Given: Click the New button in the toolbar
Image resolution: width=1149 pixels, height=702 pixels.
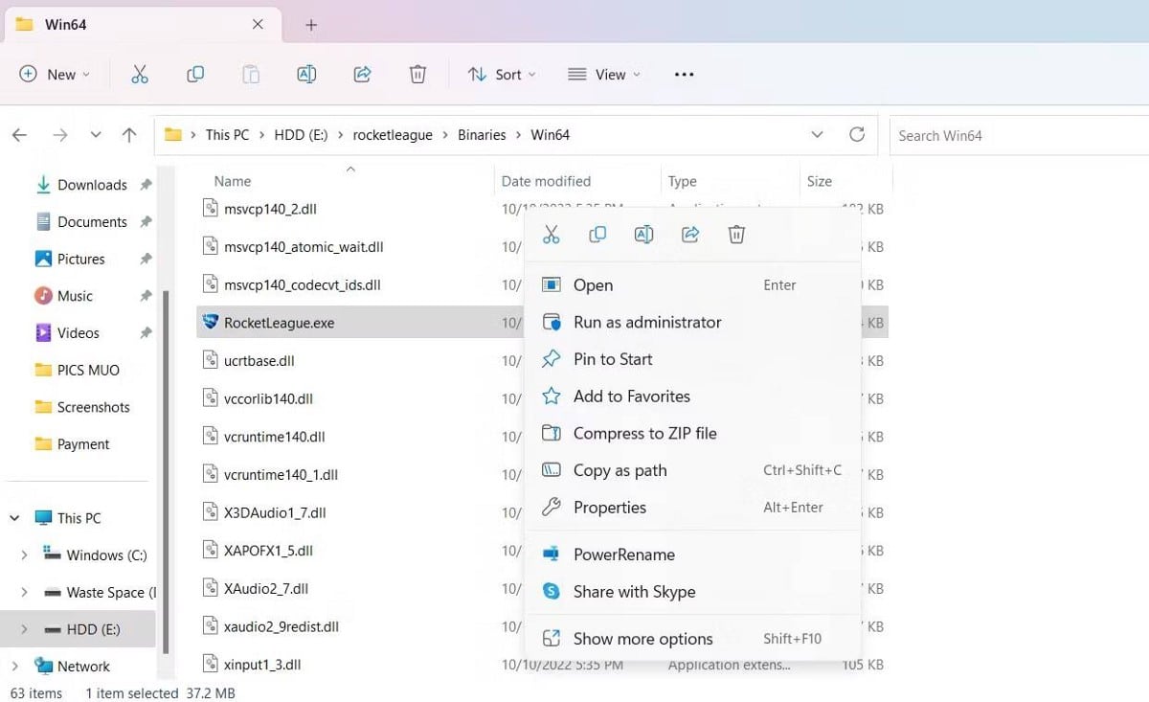Looking at the screenshot, I should coord(55,75).
